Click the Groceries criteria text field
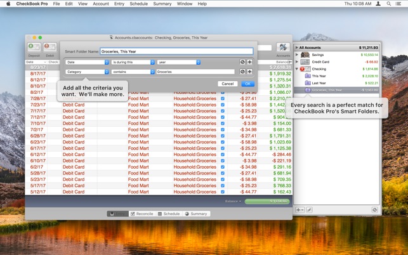 (x=195, y=72)
